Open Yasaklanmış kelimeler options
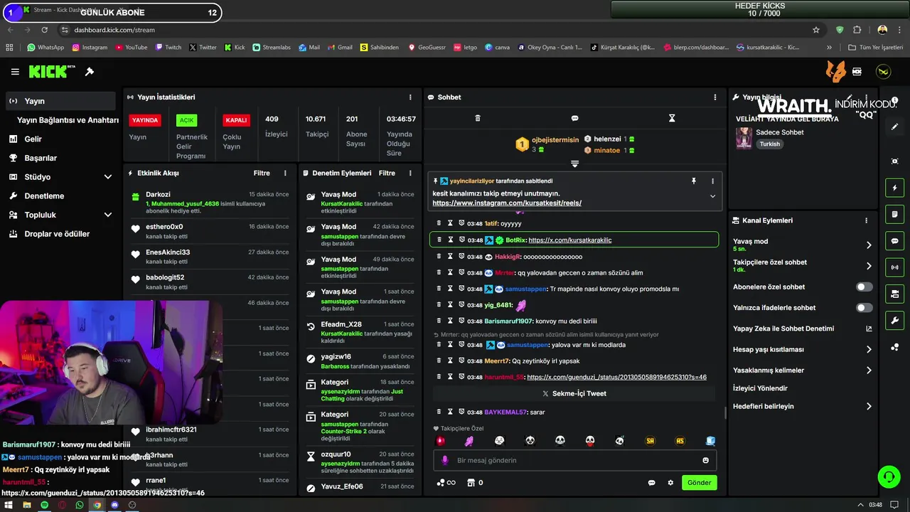 (x=869, y=370)
